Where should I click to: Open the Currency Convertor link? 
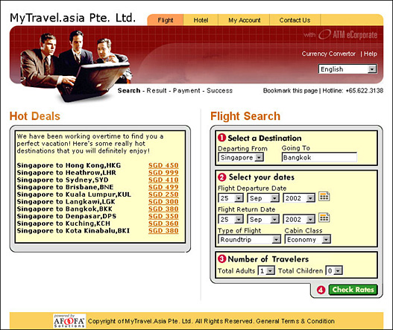point(328,54)
